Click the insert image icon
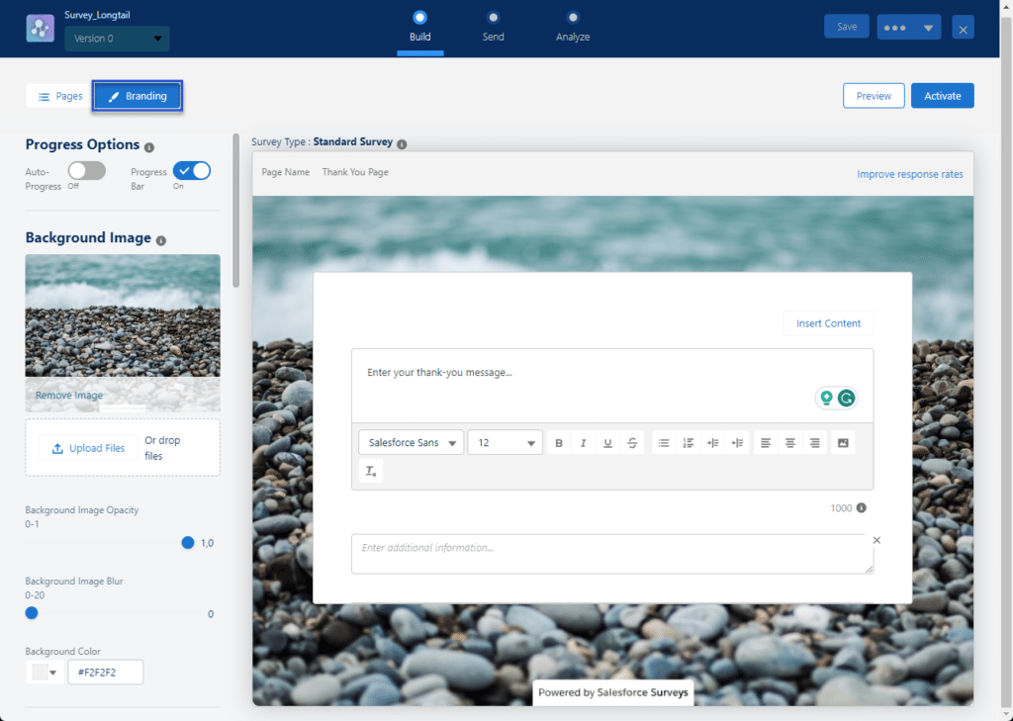Image resolution: width=1013 pixels, height=721 pixels. (x=843, y=443)
